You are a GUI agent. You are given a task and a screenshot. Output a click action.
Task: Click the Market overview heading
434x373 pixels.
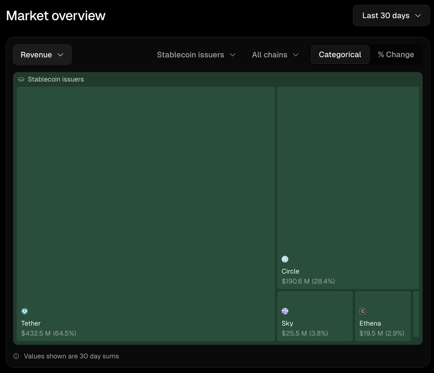pos(56,16)
